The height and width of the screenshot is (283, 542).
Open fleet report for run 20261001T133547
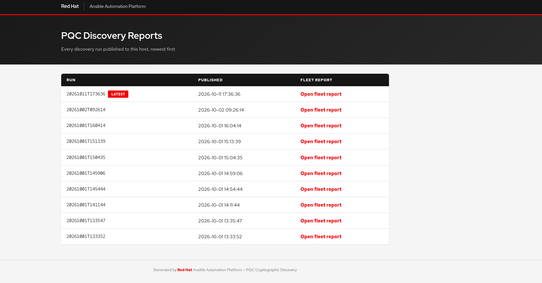click(x=321, y=221)
